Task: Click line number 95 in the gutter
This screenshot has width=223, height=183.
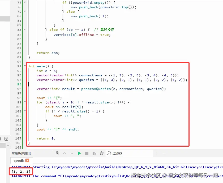Action: point(19,84)
